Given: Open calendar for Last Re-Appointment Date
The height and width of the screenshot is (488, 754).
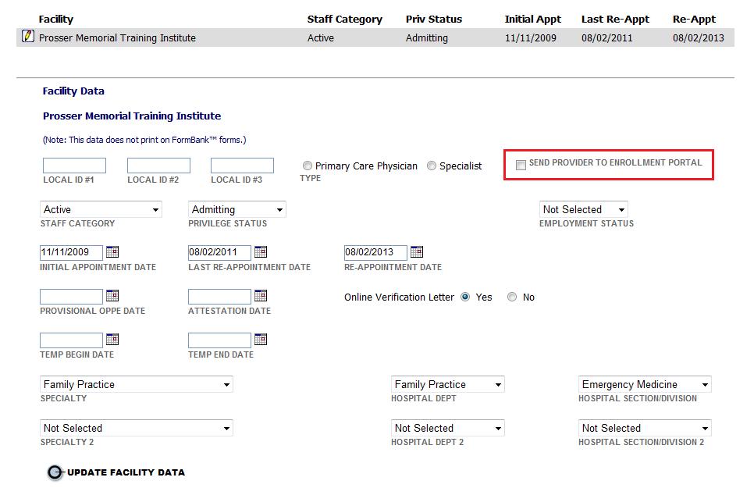Looking at the screenshot, I should tap(261, 251).
